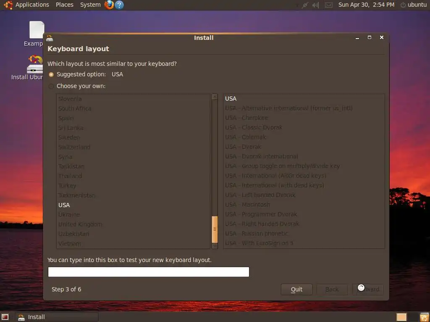Screen dimensions: 430x322
Task: Click the workspace switcher square
Action: pos(402,317)
